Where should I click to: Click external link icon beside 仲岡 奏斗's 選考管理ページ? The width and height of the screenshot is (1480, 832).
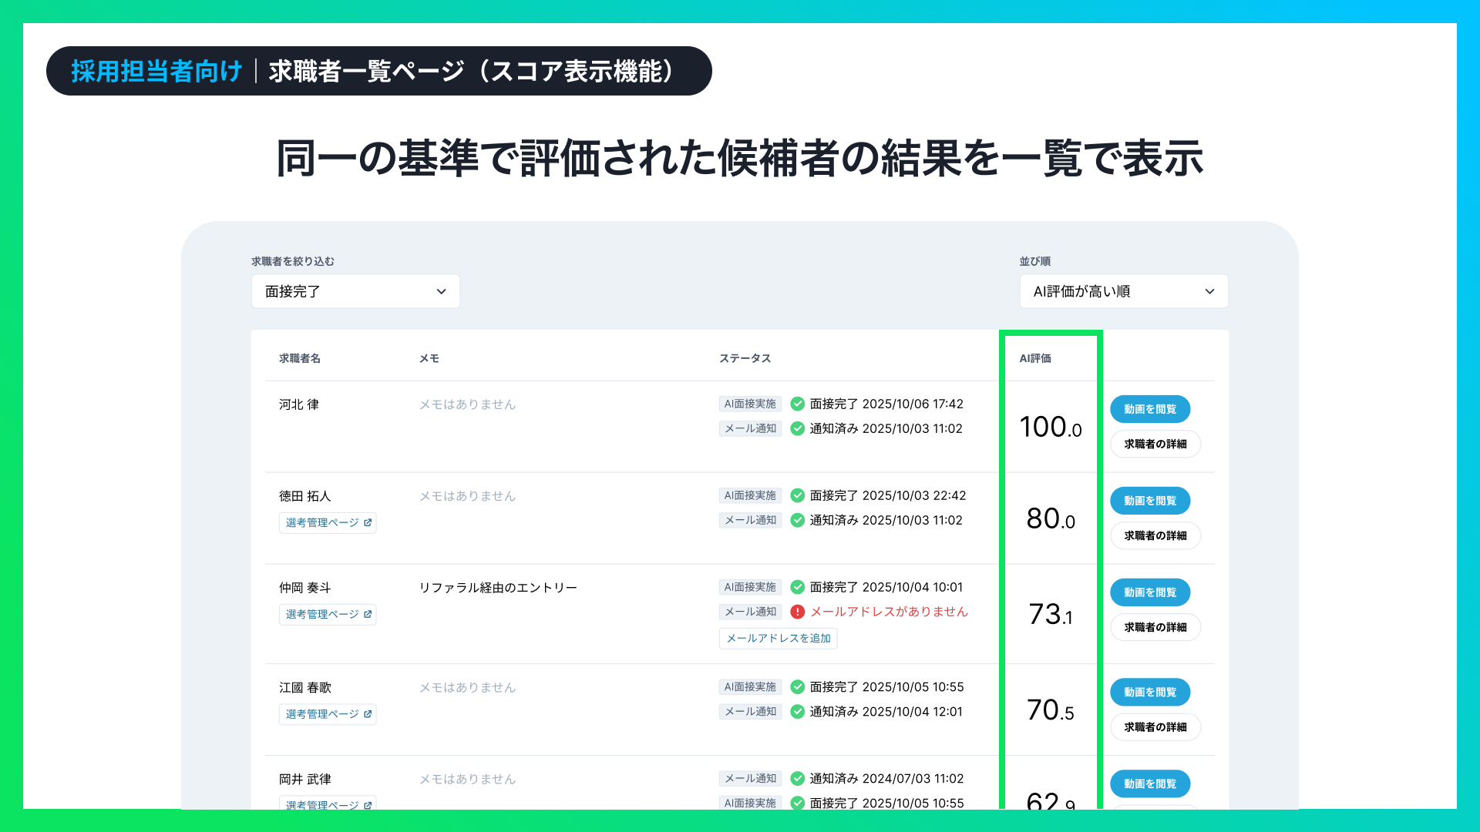point(368,614)
